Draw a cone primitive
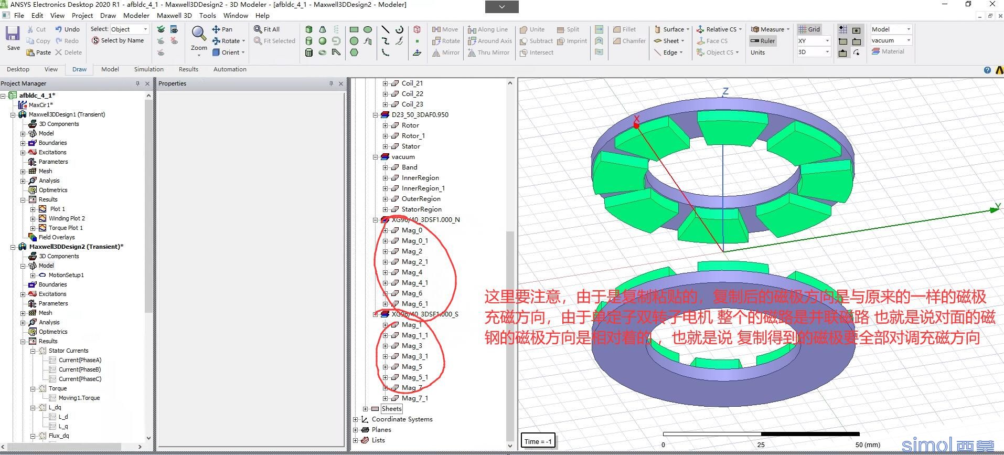This screenshot has height=455, width=1004. tap(323, 29)
